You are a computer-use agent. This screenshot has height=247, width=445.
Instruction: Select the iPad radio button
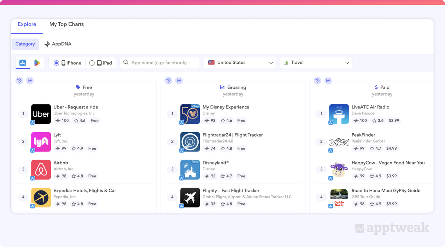click(x=92, y=63)
